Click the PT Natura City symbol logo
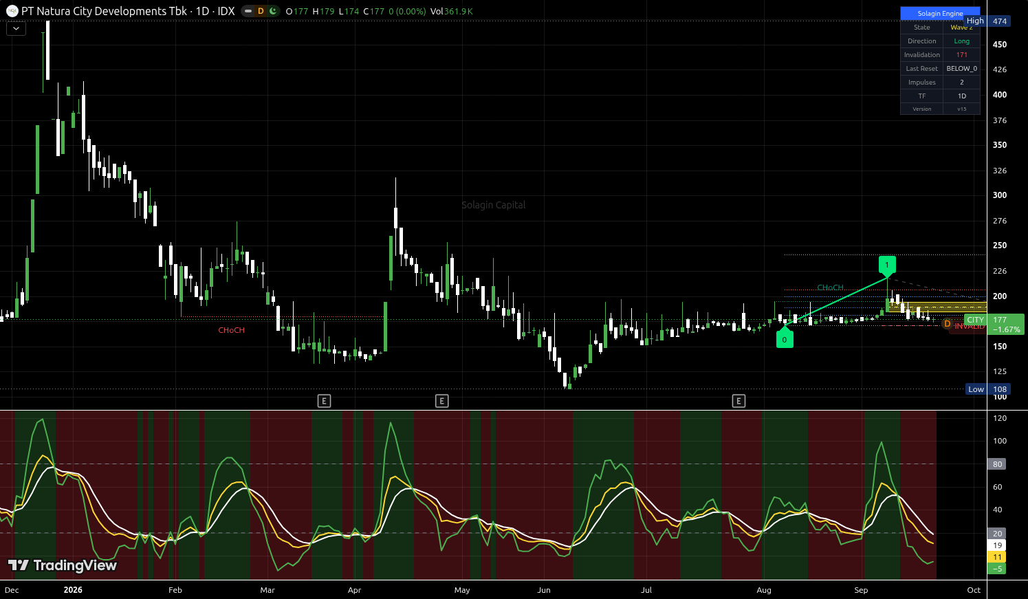The height and width of the screenshot is (599, 1028). point(12,11)
